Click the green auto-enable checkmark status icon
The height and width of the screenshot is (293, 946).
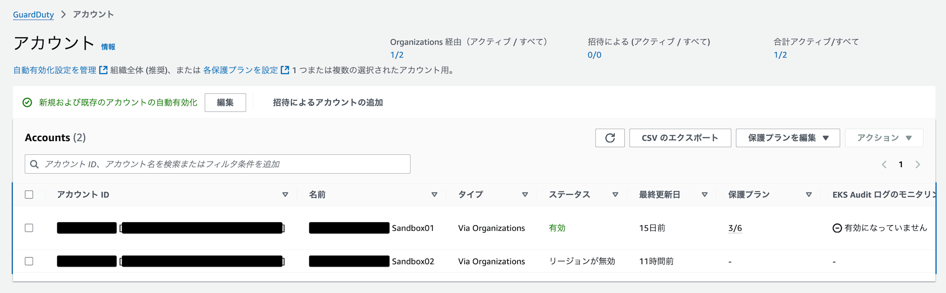click(x=27, y=102)
